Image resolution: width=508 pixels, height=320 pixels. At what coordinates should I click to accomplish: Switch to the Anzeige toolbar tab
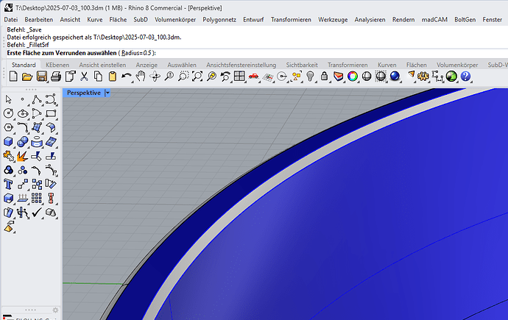[x=147, y=65]
